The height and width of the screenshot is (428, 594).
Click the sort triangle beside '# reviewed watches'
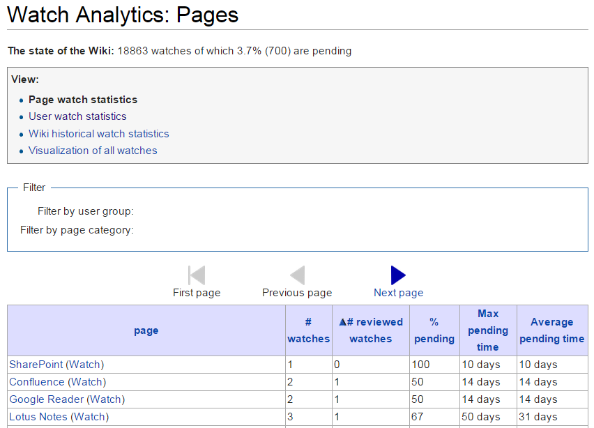[x=342, y=322]
